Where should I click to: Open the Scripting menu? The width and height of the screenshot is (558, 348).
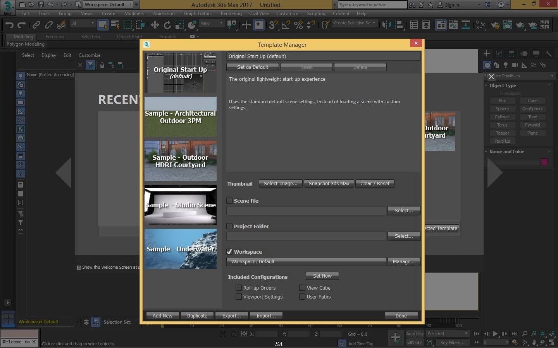pos(316,14)
